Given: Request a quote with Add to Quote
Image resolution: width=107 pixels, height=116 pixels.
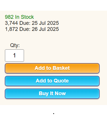Looking at the screenshot, I should point(52,81).
